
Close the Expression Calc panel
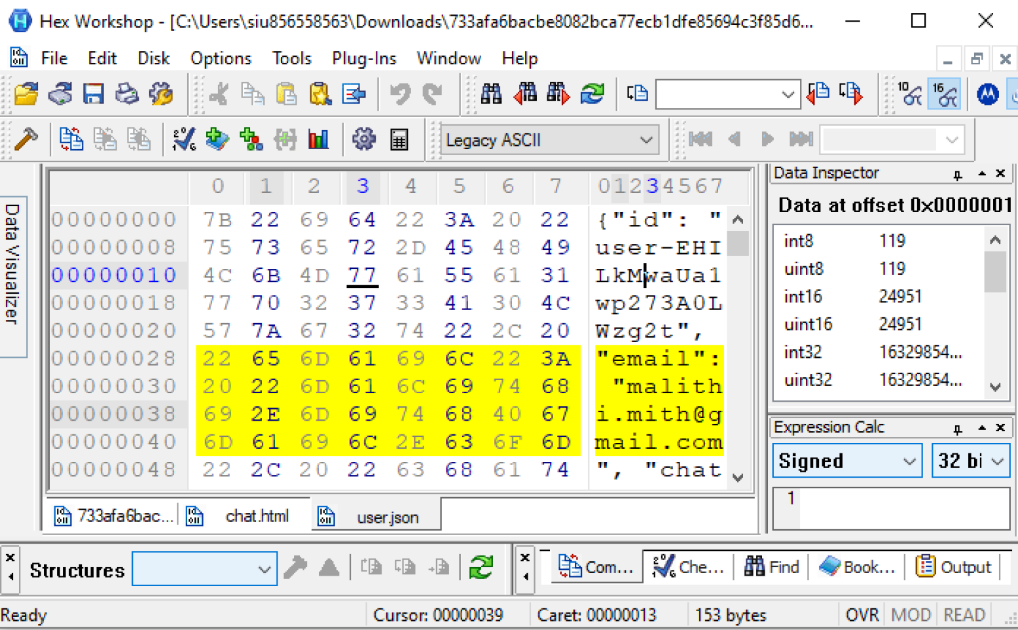(x=1000, y=427)
